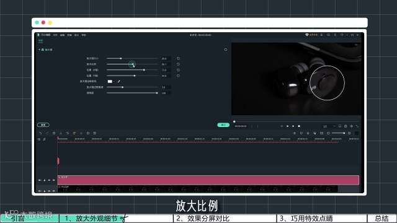Screen dimensions: 397x223
Task: Click the orange speed icon in toolbar
Action: [x=74, y=133]
